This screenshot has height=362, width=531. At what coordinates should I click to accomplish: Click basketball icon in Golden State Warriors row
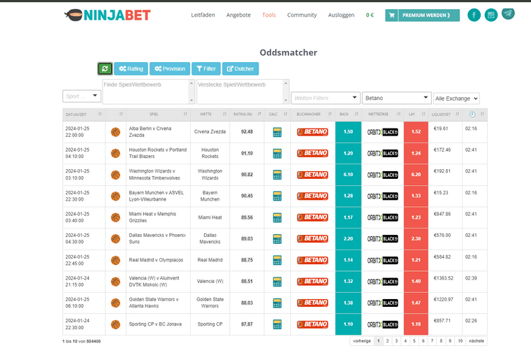coord(115,303)
